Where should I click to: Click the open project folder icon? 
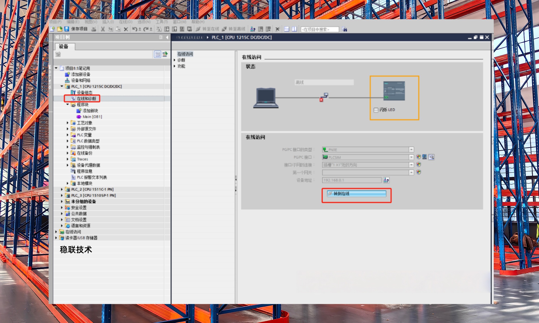click(60, 29)
